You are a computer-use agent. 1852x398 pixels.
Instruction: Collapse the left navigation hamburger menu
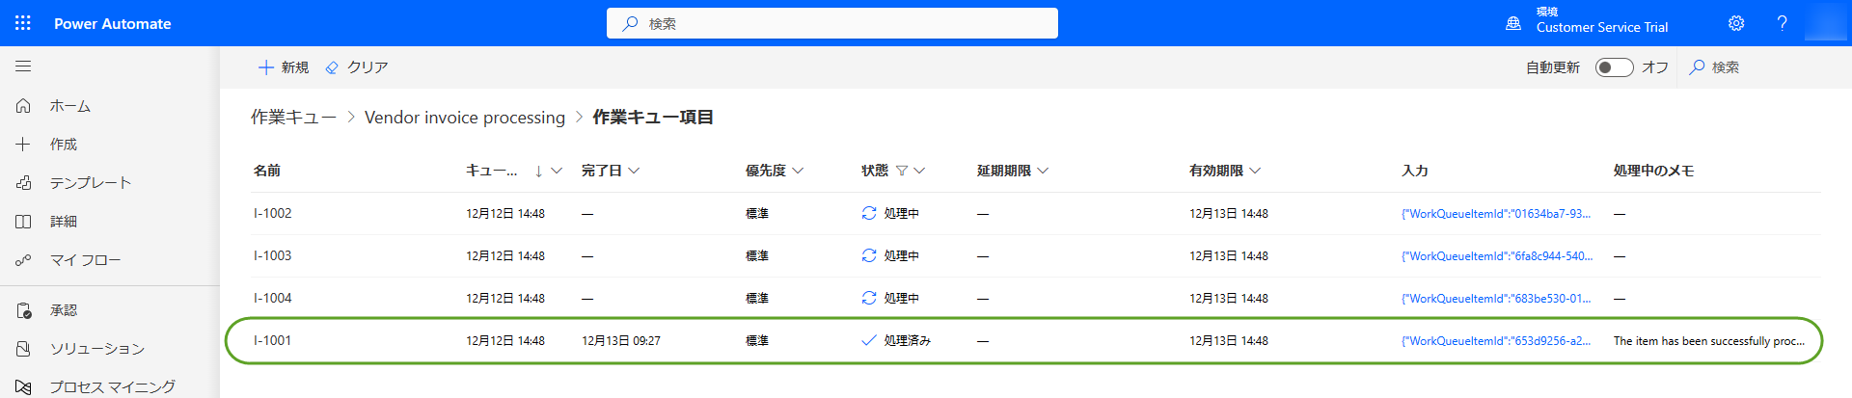(23, 66)
